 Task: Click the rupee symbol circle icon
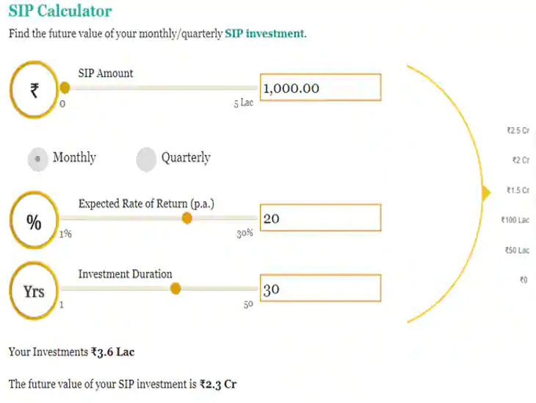tap(34, 90)
